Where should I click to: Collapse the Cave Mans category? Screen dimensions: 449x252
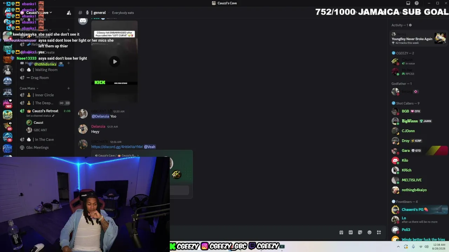coord(29,89)
